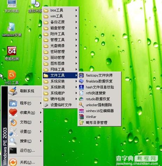Click the WinRar books icon
Viewport: 162px width, 166px height.
pos(81,117)
